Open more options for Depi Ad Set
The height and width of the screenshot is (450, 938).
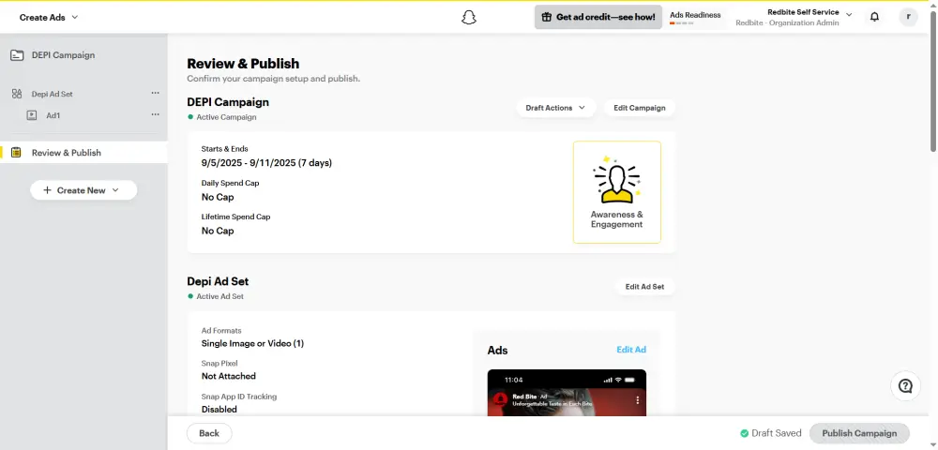point(156,93)
